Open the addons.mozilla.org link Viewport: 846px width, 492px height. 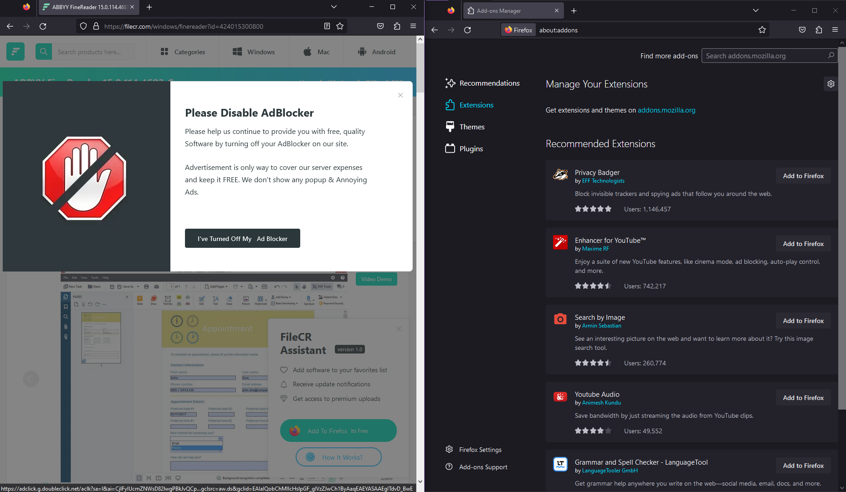coord(667,110)
